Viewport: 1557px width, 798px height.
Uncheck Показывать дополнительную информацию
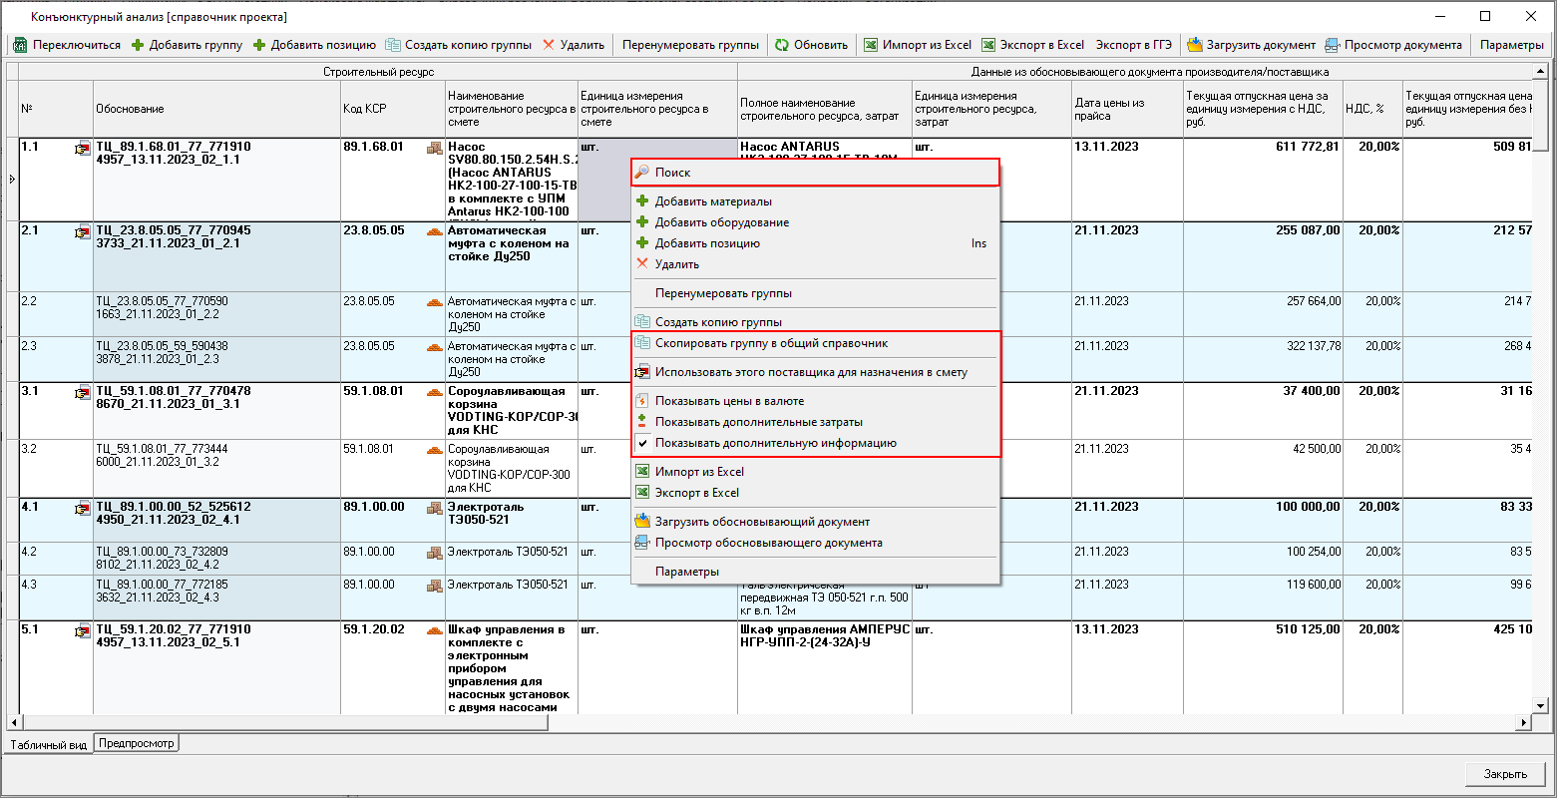[775, 443]
